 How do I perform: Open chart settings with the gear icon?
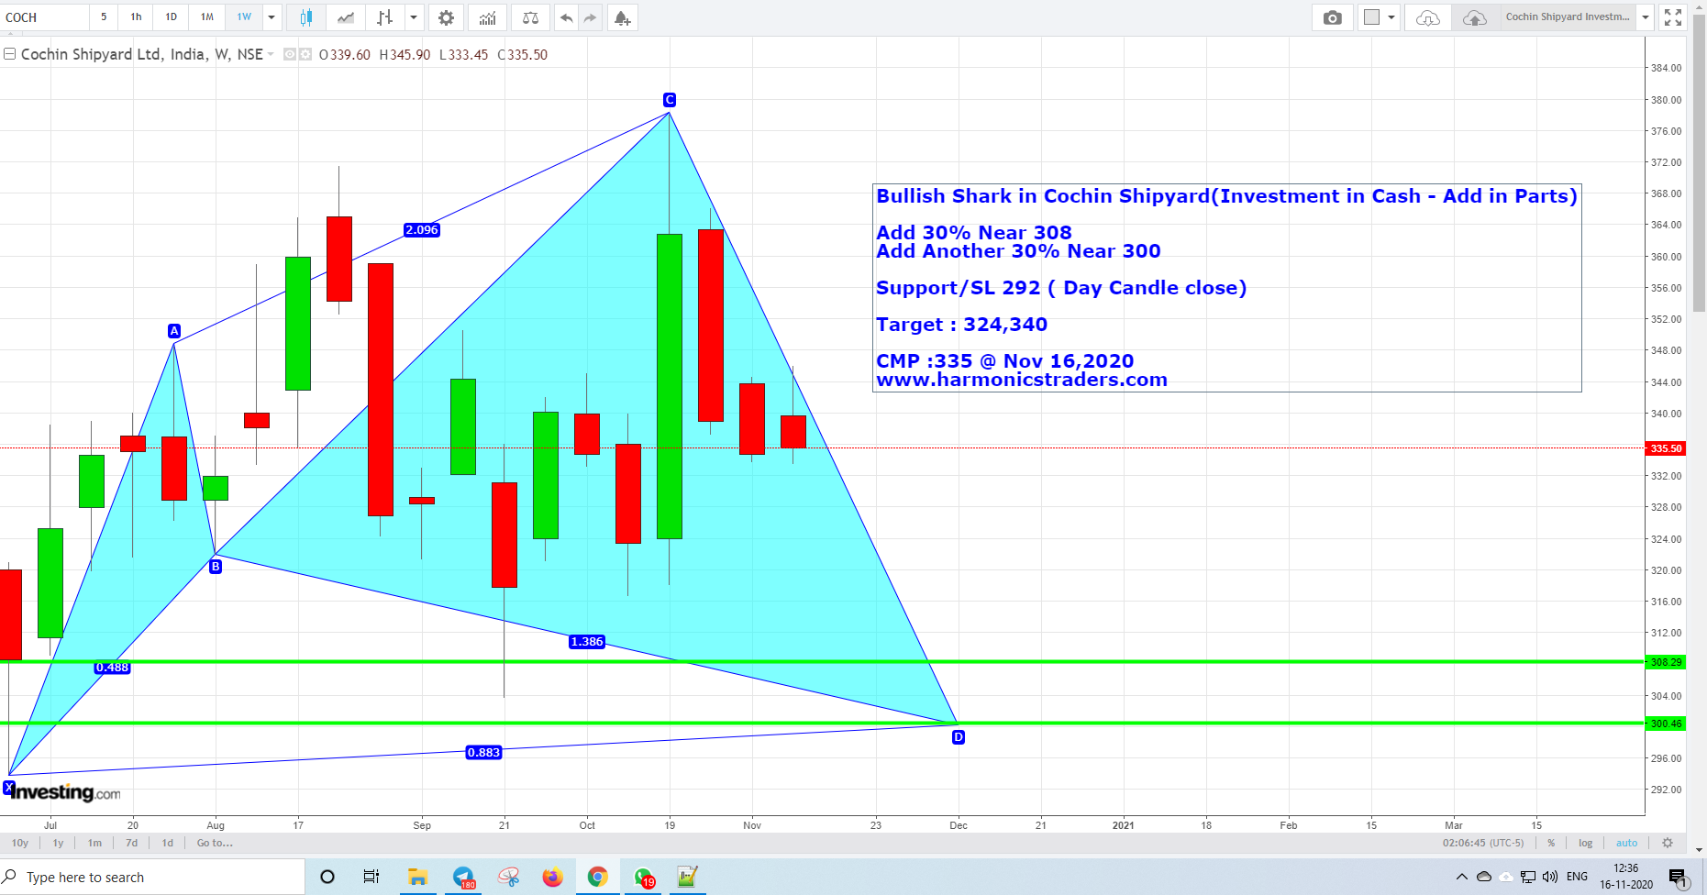click(446, 17)
